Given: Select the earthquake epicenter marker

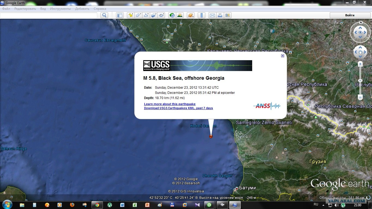Looking at the screenshot, I should 211,136.
